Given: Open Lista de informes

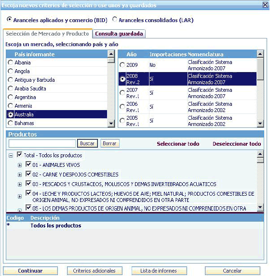Looking at the screenshot, I should click(159, 271).
